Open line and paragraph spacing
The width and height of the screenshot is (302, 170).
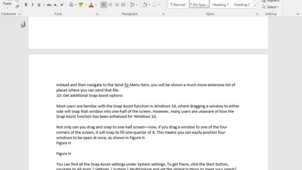[x=132, y=5]
